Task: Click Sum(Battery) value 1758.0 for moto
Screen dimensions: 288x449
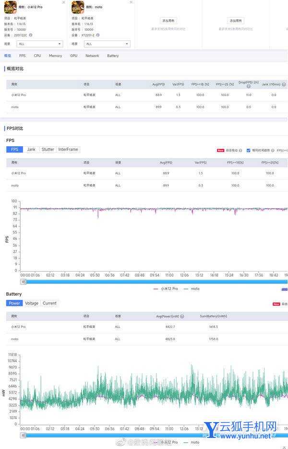Action: click(x=213, y=339)
